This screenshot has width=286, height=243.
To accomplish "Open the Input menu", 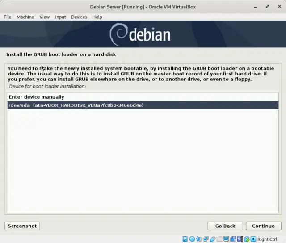I will pos(60,17).
